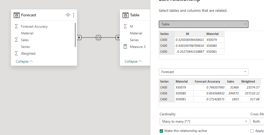Select Weighted field in Forecast card
Viewport: 264px width, 135px height.
click(x=28, y=54)
